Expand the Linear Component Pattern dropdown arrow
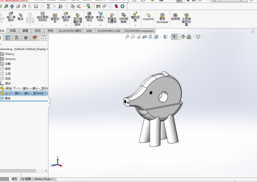The image size is (257, 182). click(42, 25)
